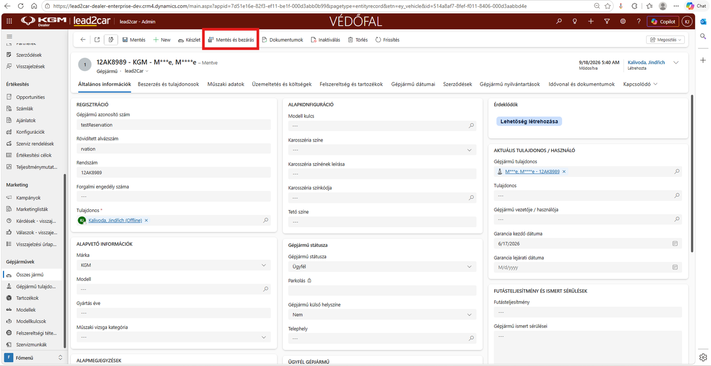Bookmark this page with the star icon
Screen dimensions: 711x366
click(x=607, y=6)
